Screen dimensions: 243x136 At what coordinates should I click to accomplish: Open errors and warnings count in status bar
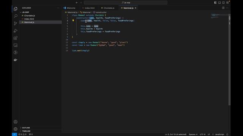[22, 134]
